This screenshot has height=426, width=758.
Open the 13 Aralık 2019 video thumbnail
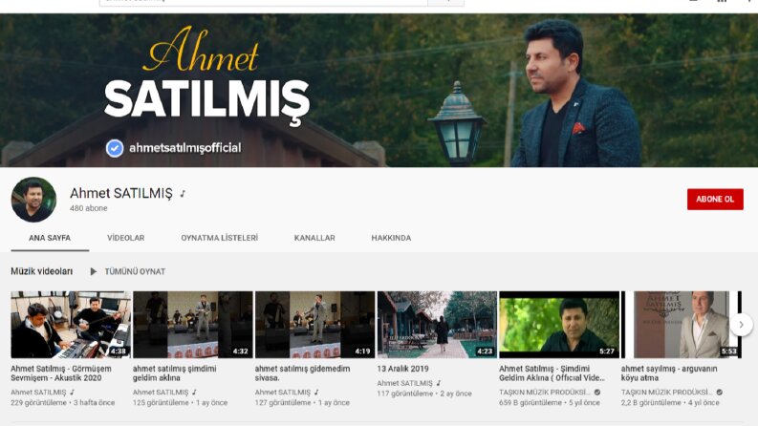click(437, 325)
